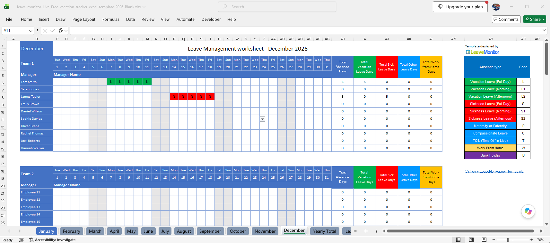Select the Bank Holiday legend cell

point(490,156)
